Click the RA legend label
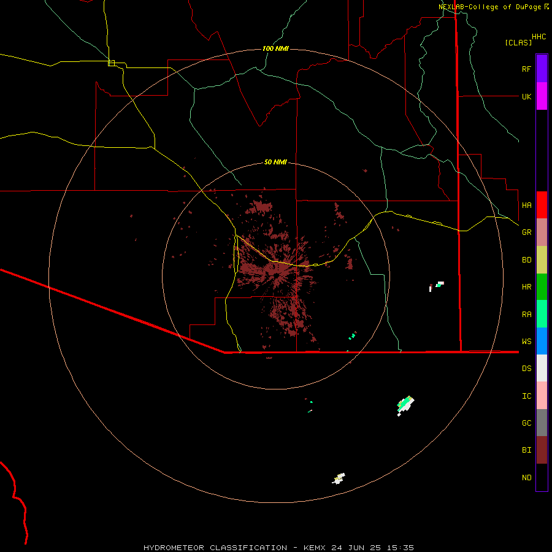 pyautogui.click(x=526, y=315)
